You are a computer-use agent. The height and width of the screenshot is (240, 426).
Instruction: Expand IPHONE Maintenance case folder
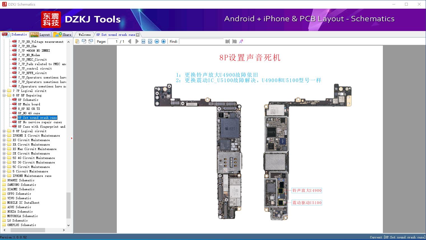(x=4, y=176)
